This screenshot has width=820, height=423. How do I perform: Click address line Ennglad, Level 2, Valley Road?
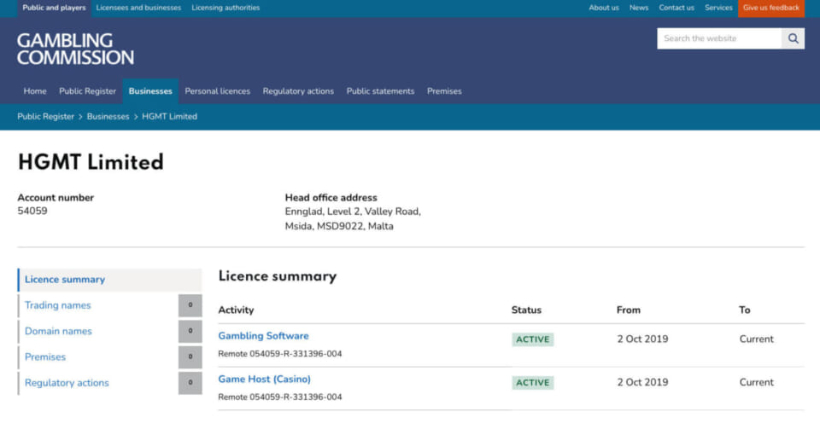click(353, 211)
